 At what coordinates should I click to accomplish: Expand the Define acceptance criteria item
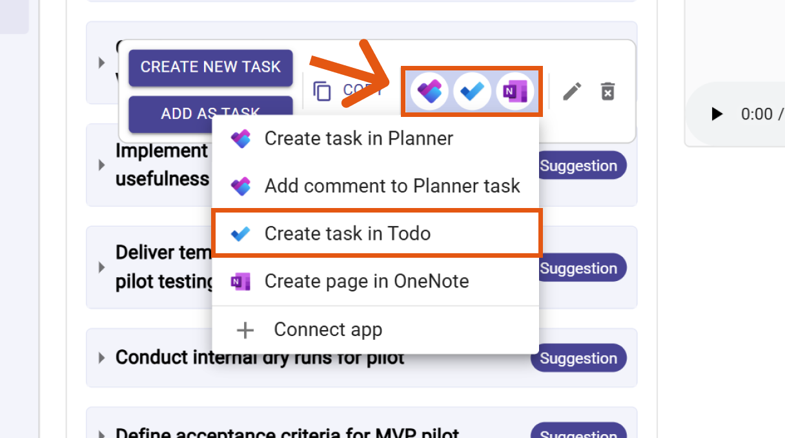(x=101, y=433)
